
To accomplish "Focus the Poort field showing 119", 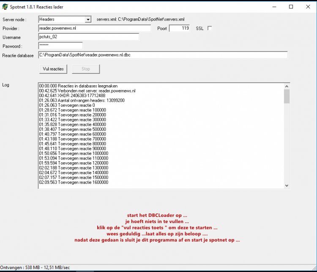I will click(x=180, y=28).
